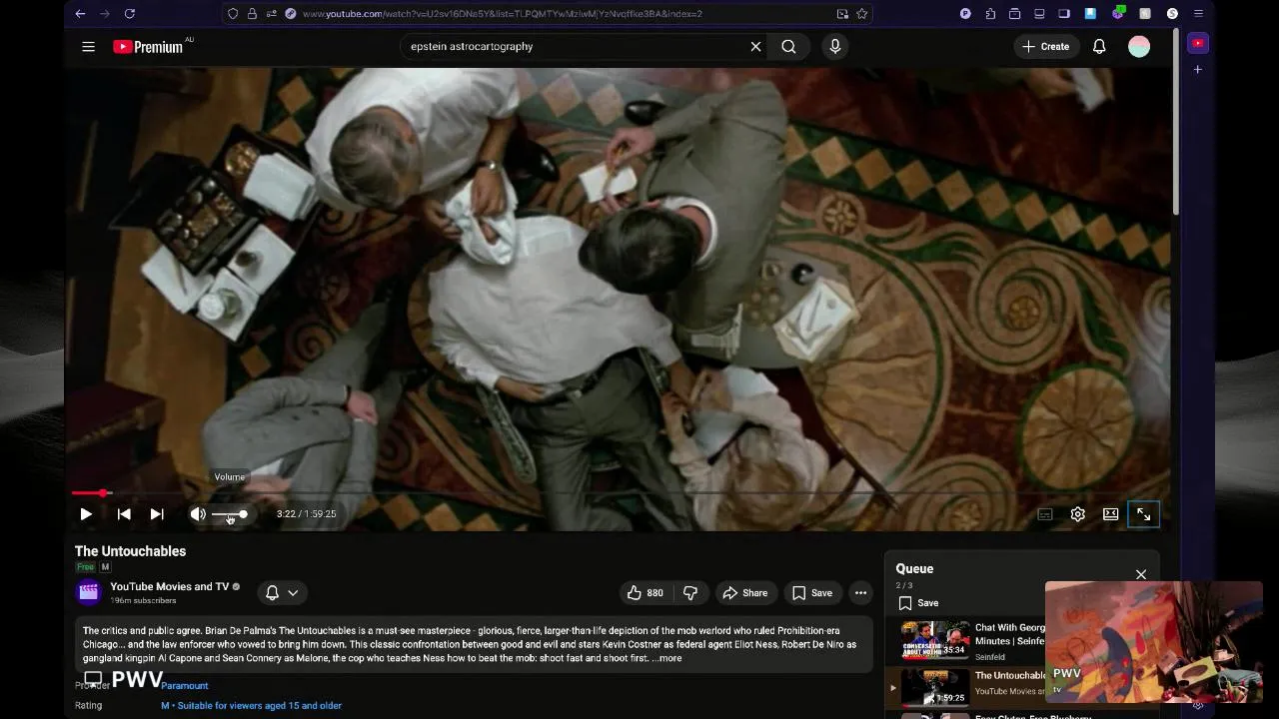Go forward in browser history

104,13
